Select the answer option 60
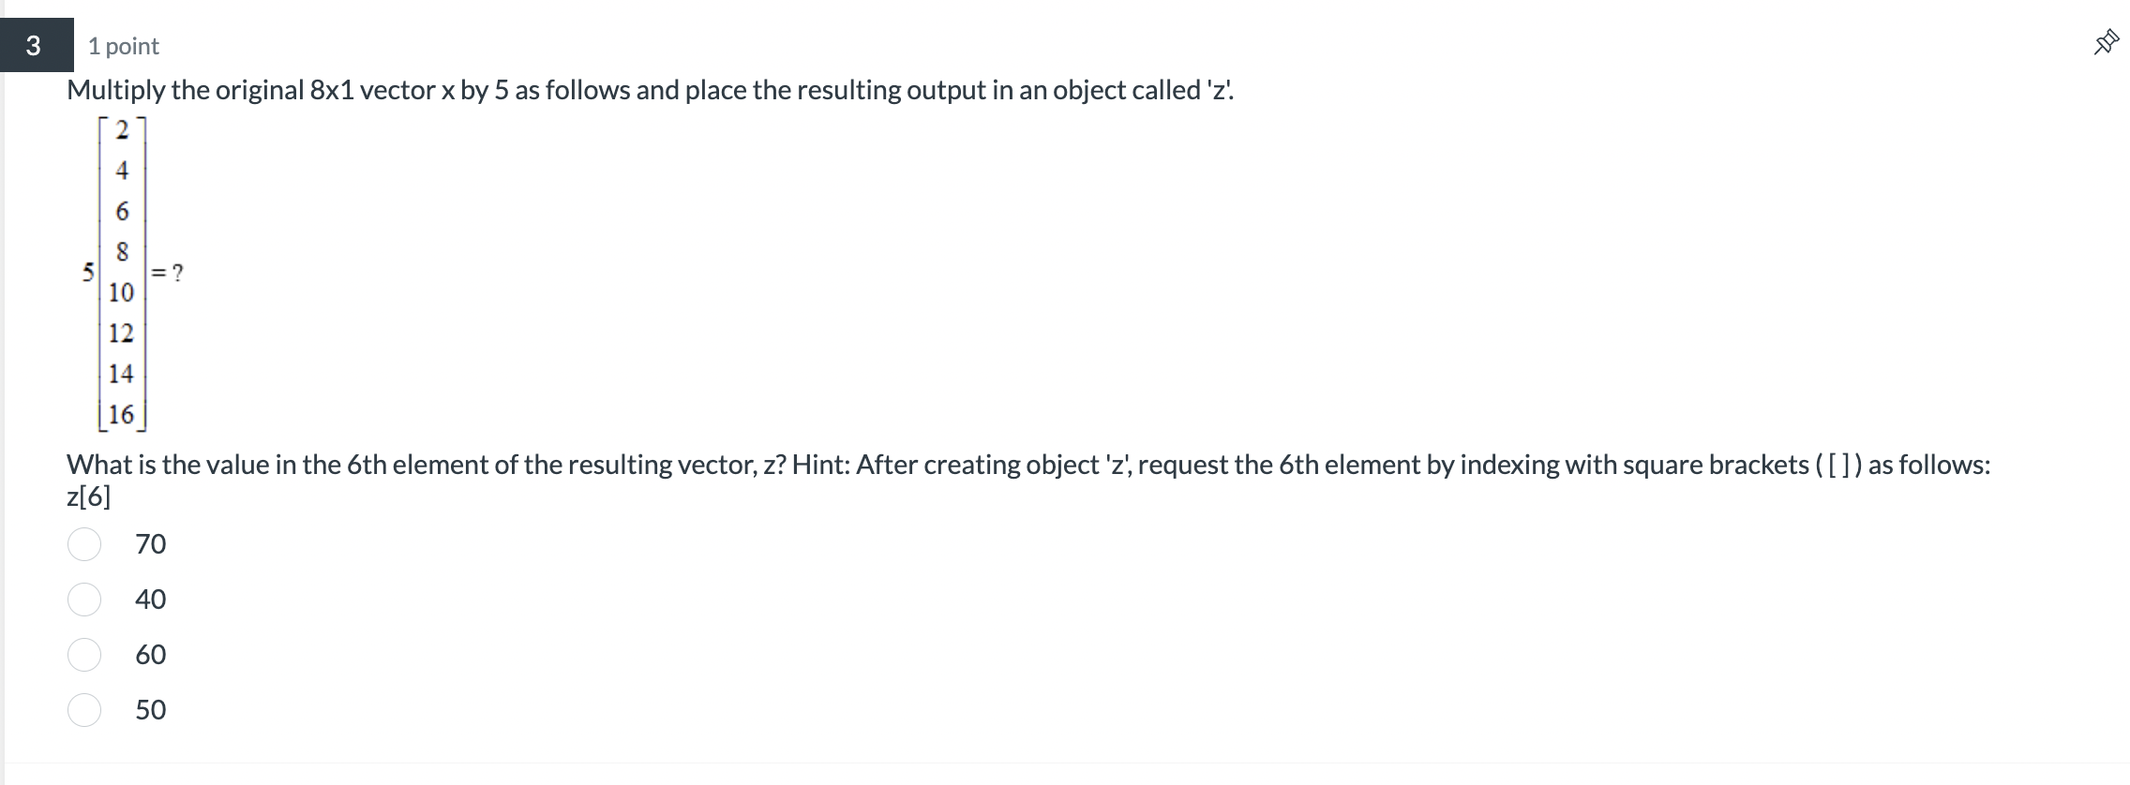Screen dimensions: 2130x785 [84, 655]
